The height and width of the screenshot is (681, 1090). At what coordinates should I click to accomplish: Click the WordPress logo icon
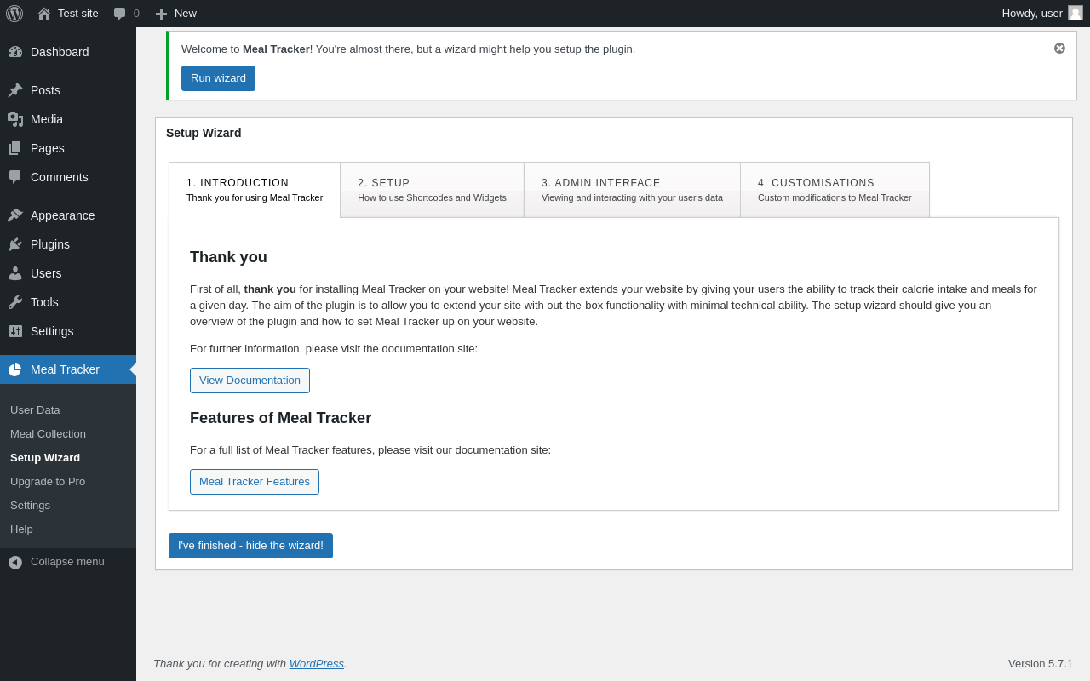14,14
